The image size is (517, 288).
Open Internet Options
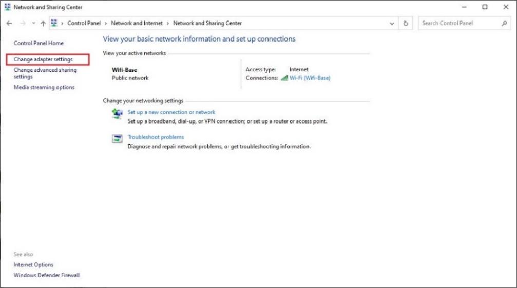pos(33,264)
